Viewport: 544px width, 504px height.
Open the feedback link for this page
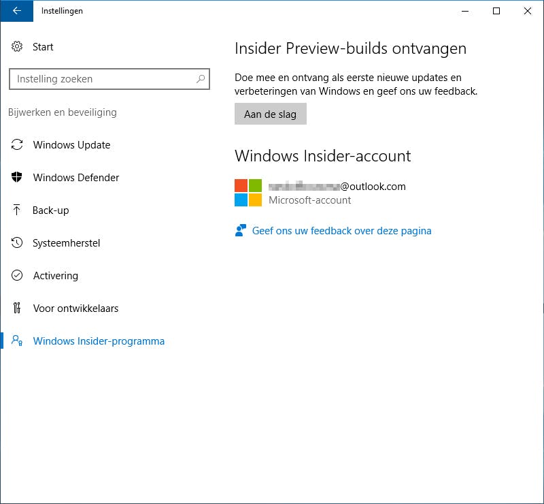click(x=341, y=231)
